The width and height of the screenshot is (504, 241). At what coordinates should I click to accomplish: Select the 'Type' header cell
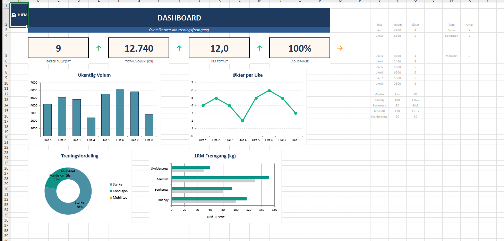(x=452, y=25)
